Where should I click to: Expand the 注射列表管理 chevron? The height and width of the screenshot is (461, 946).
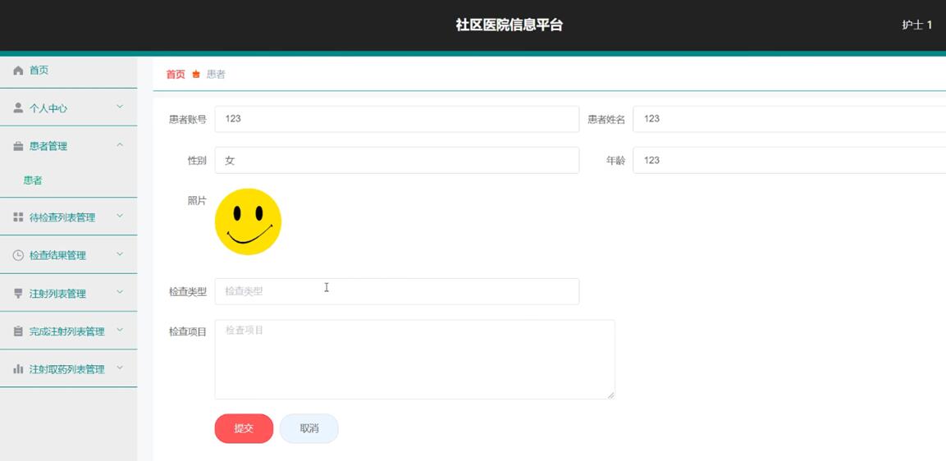(x=120, y=292)
